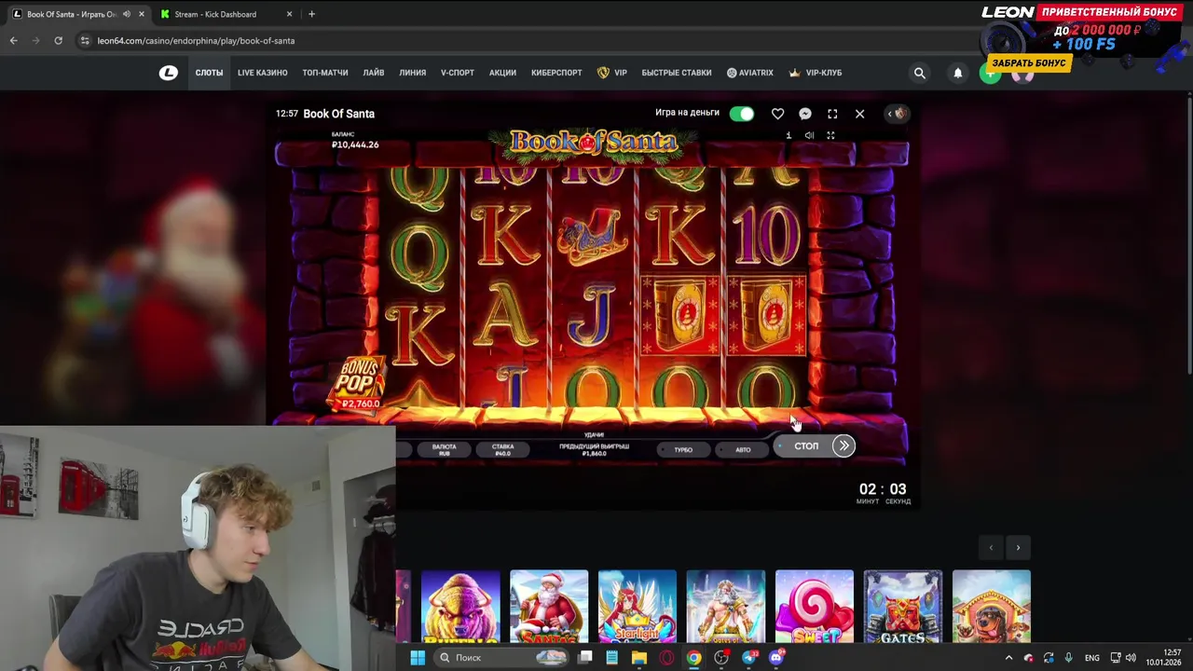Mute the in-game sound

click(x=809, y=135)
